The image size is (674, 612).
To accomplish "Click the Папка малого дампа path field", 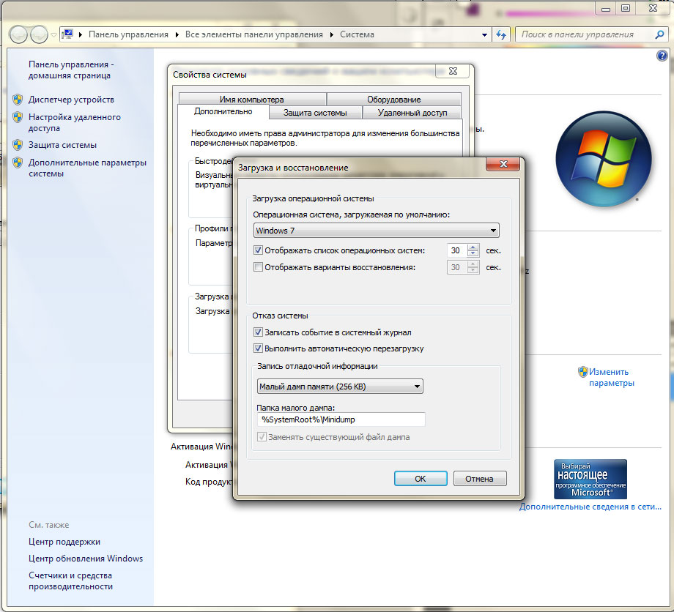I will pos(341,419).
